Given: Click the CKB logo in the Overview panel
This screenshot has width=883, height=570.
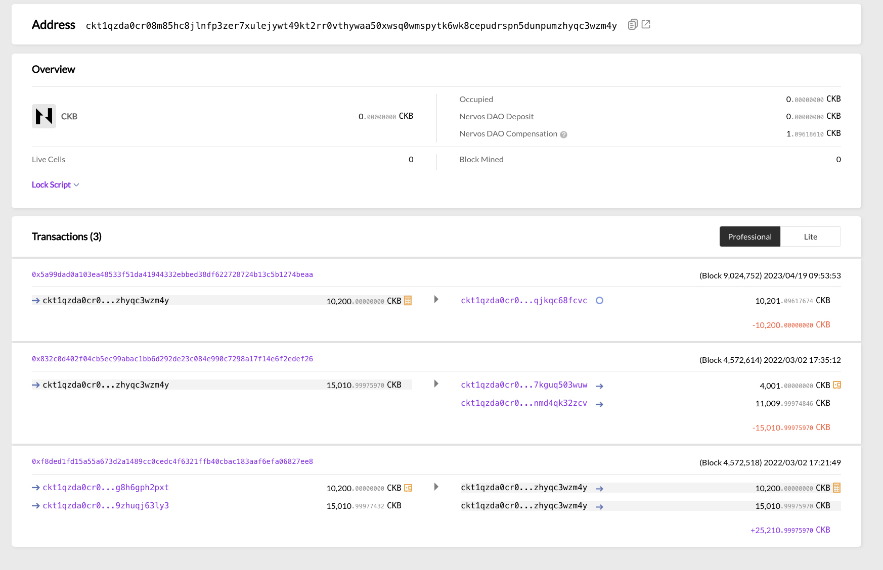Looking at the screenshot, I should [x=43, y=116].
